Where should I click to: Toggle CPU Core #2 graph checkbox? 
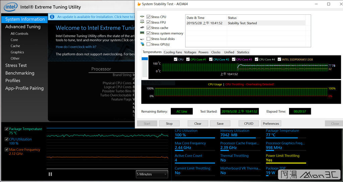coord(211,59)
